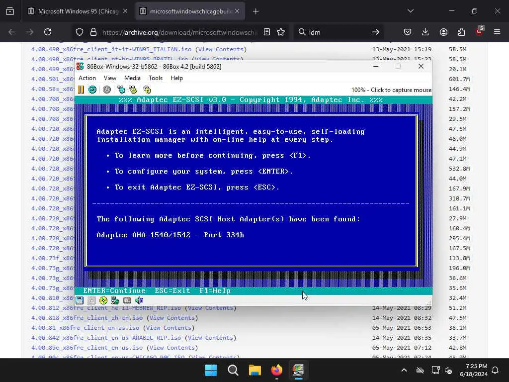
Task: Click the sound speaker status icon in 86Box
Action: [139, 300]
